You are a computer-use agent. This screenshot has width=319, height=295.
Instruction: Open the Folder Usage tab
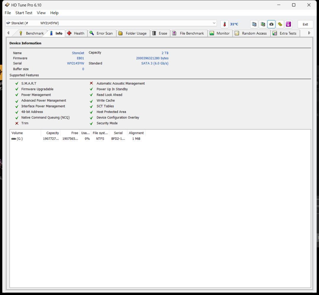[133, 33]
